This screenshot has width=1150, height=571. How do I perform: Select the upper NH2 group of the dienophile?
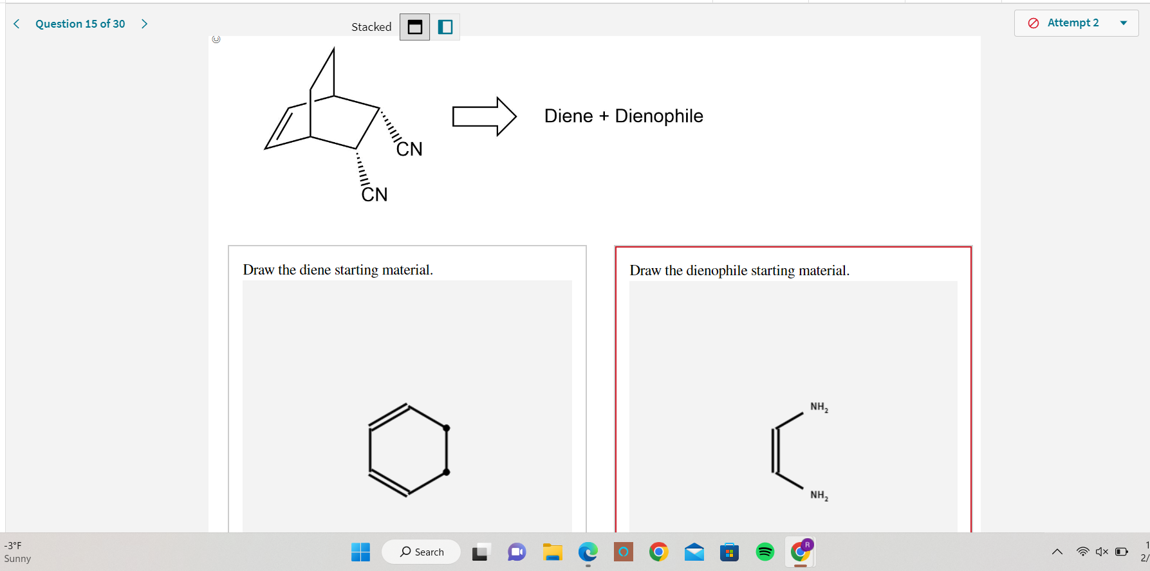point(819,407)
